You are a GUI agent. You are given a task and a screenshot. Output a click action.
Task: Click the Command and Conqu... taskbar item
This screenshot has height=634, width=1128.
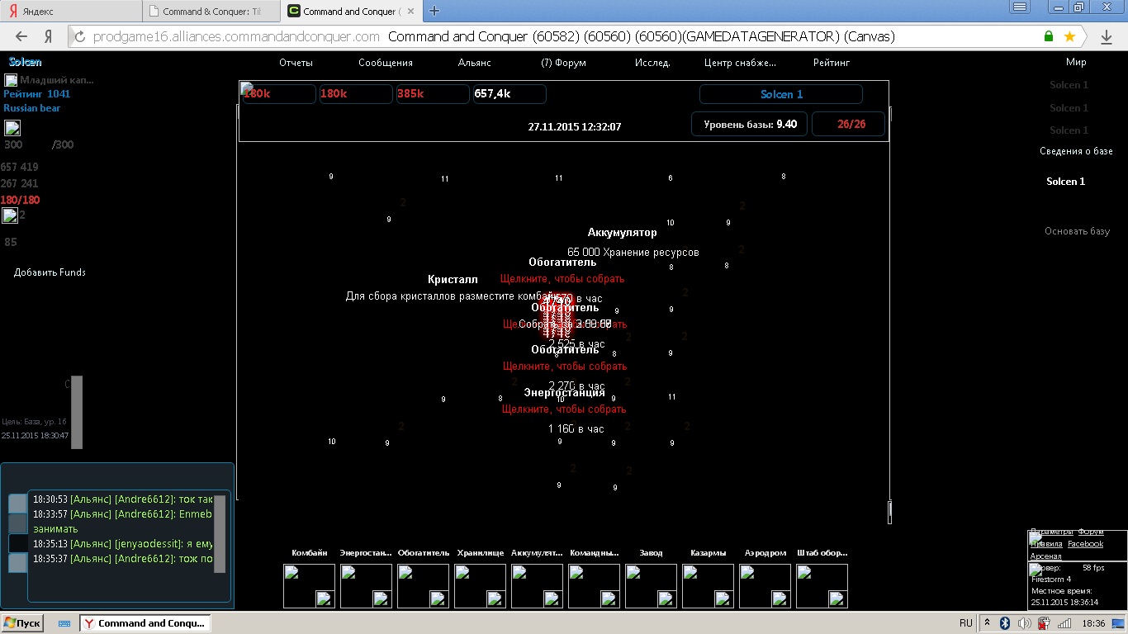(x=145, y=623)
